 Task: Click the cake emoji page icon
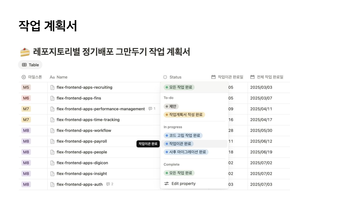click(x=25, y=52)
